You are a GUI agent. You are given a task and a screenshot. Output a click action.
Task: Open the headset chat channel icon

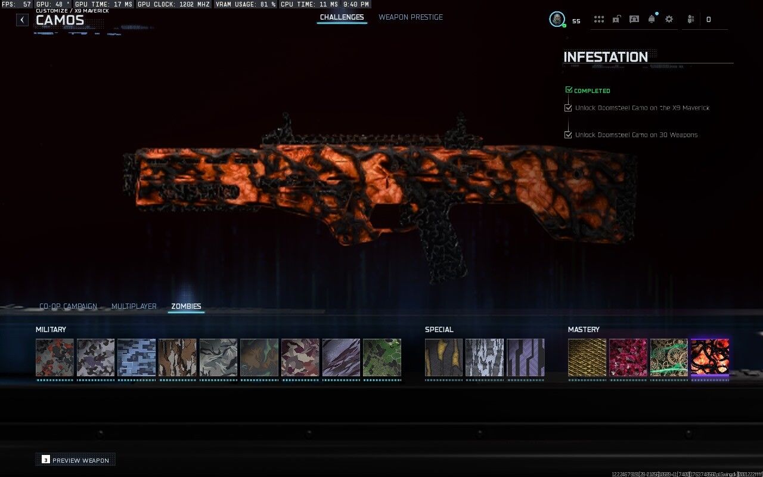(634, 19)
